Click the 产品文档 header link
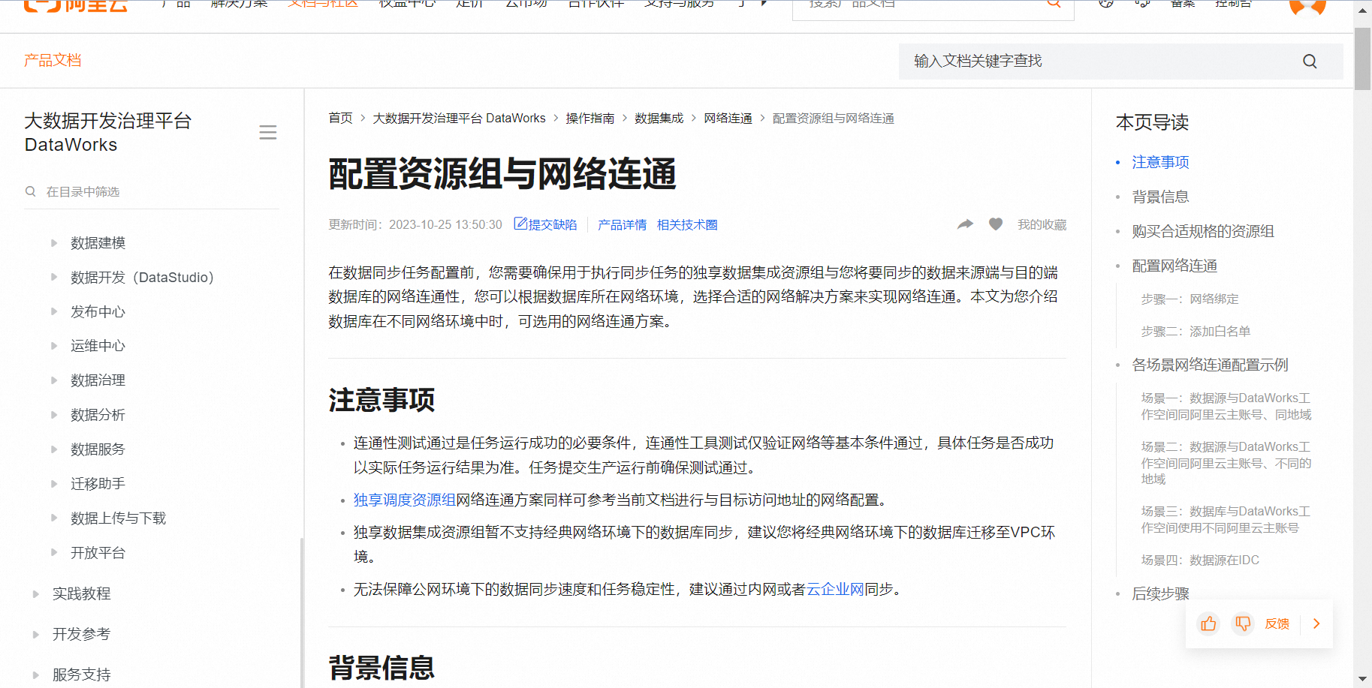 click(53, 61)
